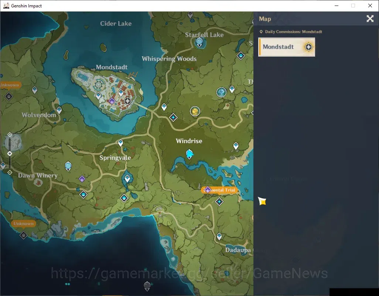The height and width of the screenshot is (296, 379).
Task: Click the "Starfell Lake" map label
Action: point(204,35)
